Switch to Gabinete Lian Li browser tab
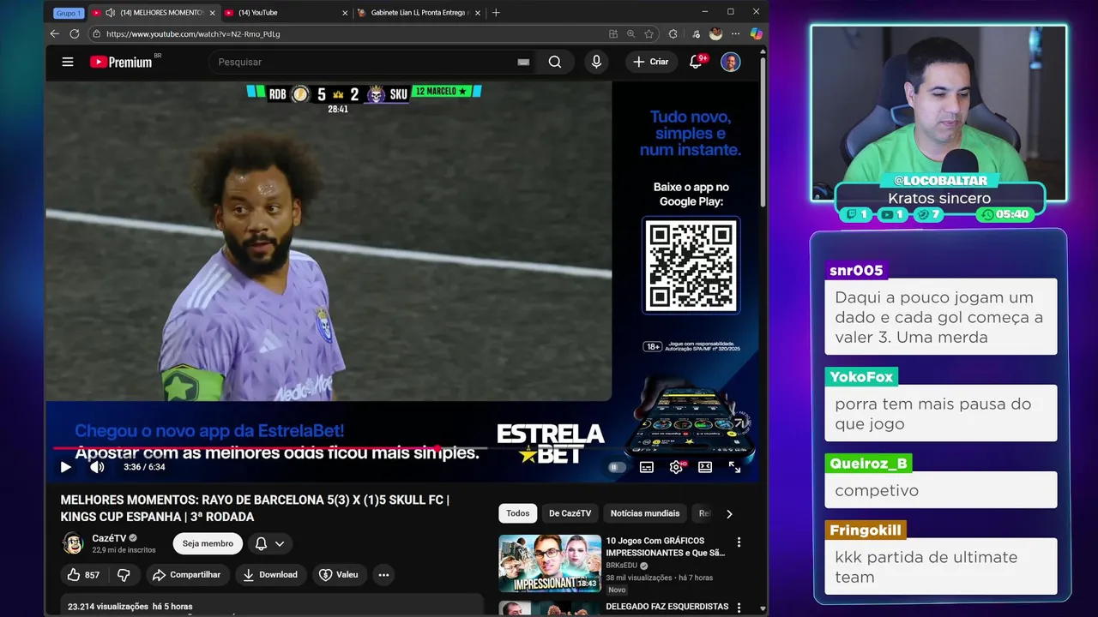The image size is (1098, 617). pyautogui.click(x=420, y=13)
